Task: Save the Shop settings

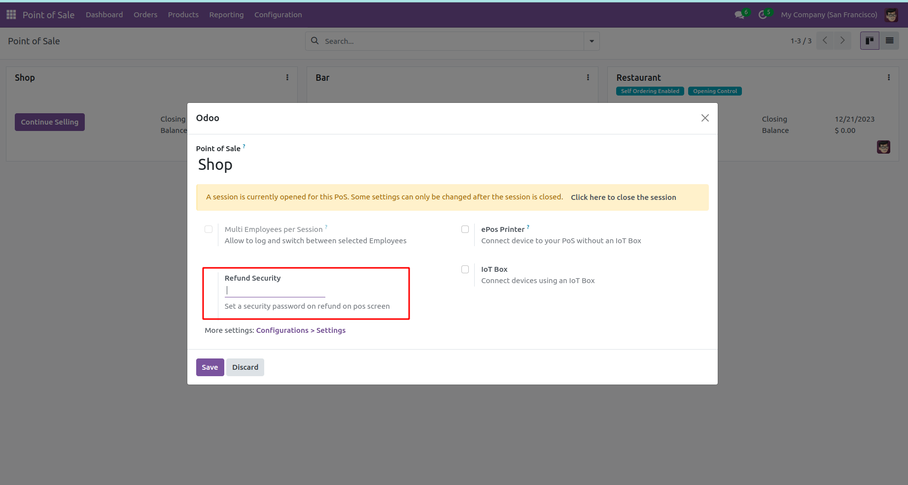Action: coord(210,367)
